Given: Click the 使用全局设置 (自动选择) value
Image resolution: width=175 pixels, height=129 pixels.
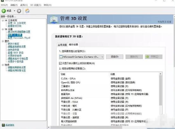Looking at the screenshot, I should [x=123, y=82].
